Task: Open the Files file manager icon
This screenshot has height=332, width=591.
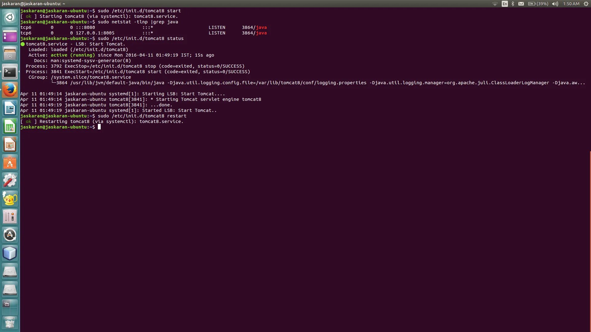Action: coord(10,54)
